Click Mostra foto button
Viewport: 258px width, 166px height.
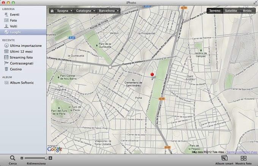coord(243,160)
